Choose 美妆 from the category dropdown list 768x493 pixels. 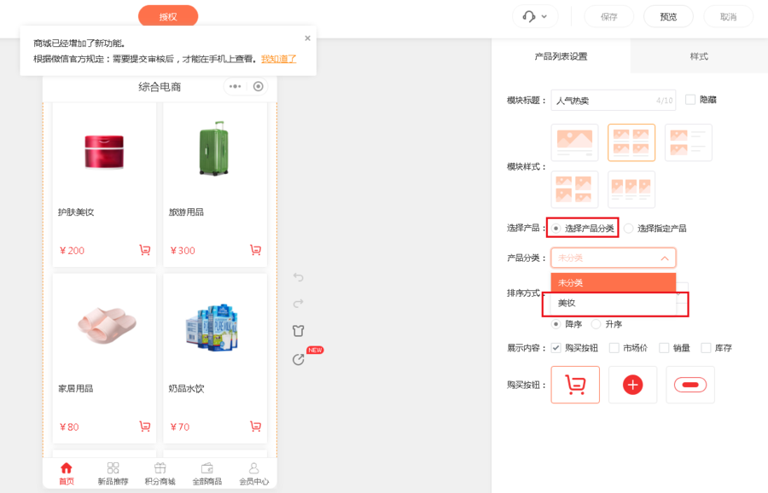[565, 304]
